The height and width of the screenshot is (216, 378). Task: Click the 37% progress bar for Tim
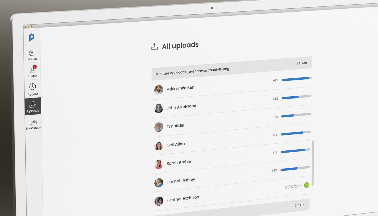tap(296, 115)
